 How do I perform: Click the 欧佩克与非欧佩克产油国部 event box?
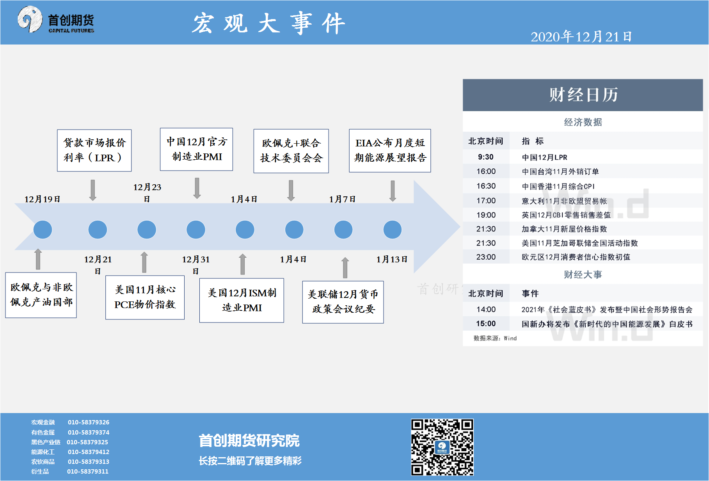tap(41, 295)
